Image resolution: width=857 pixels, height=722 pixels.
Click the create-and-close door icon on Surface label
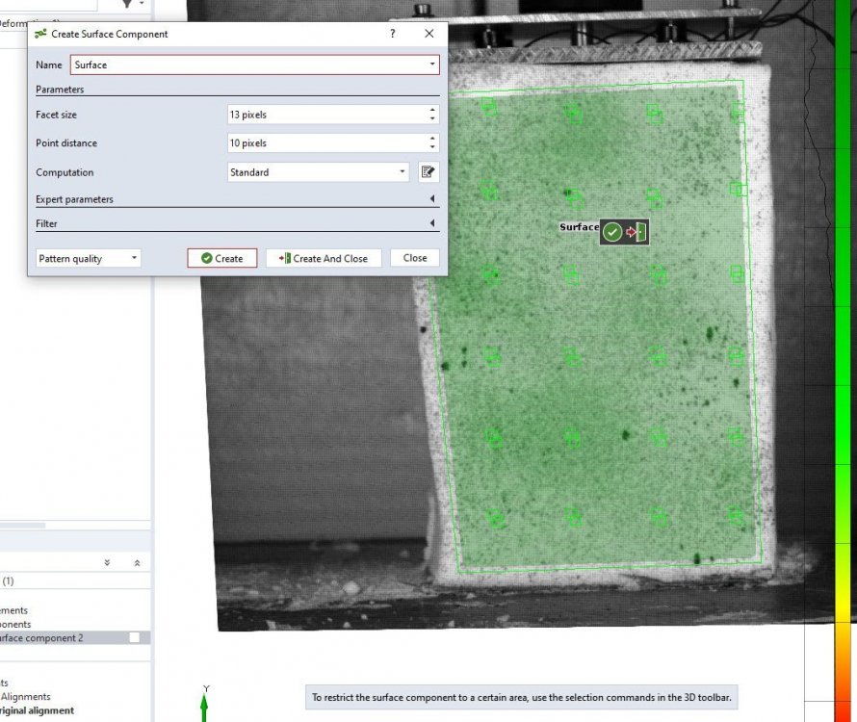636,232
